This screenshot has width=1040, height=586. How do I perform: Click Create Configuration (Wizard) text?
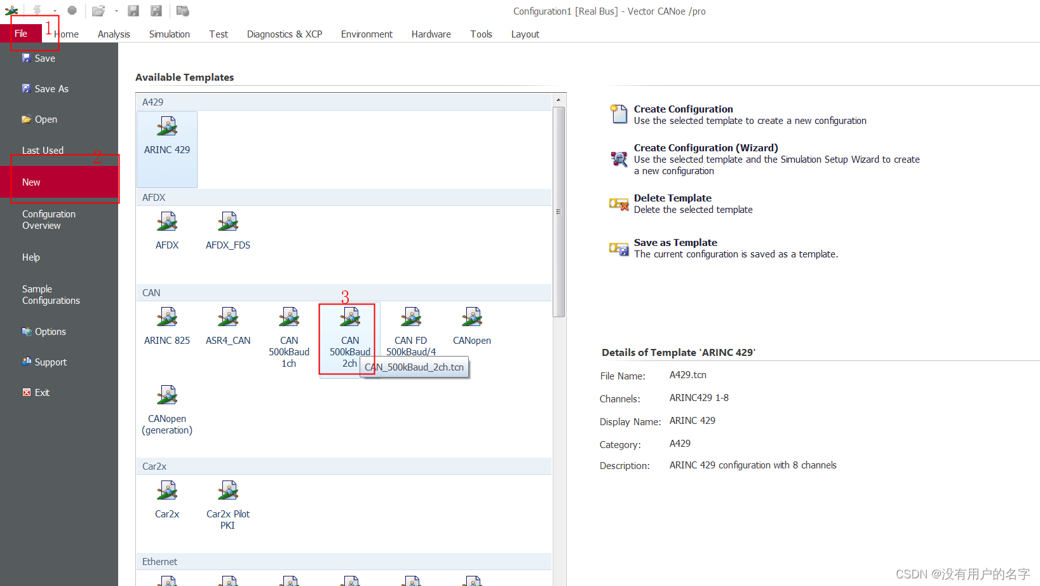pyautogui.click(x=706, y=148)
